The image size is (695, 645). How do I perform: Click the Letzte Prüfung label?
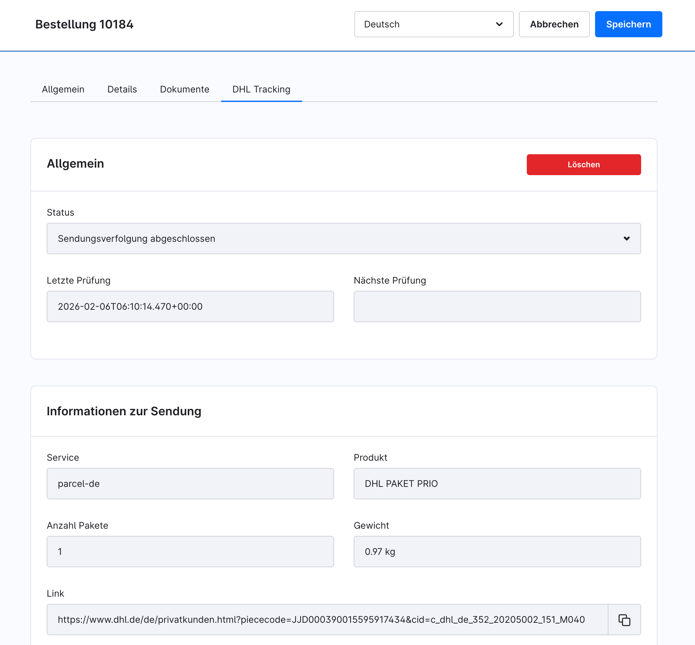click(78, 281)
